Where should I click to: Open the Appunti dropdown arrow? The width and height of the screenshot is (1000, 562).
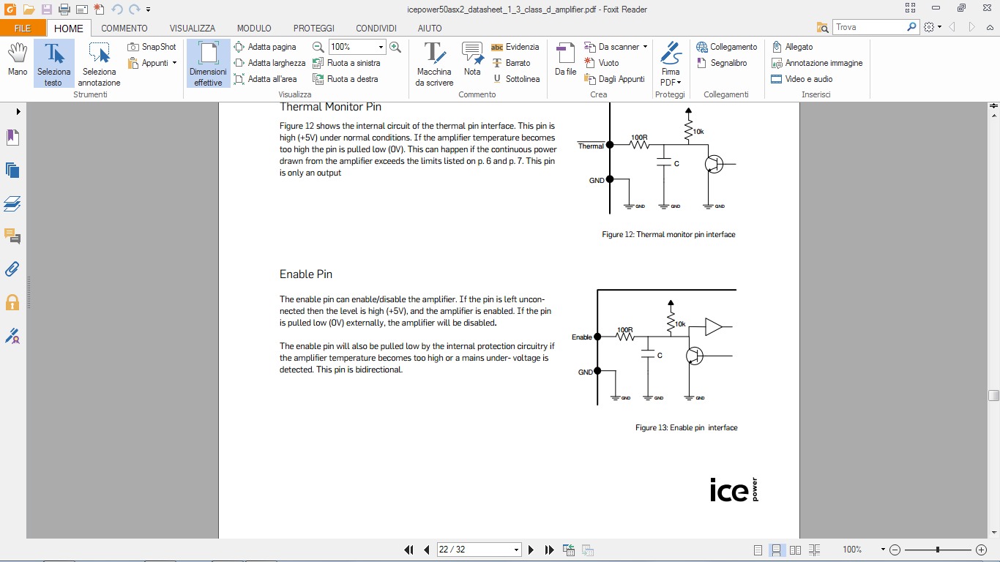[x=174, y=63]
